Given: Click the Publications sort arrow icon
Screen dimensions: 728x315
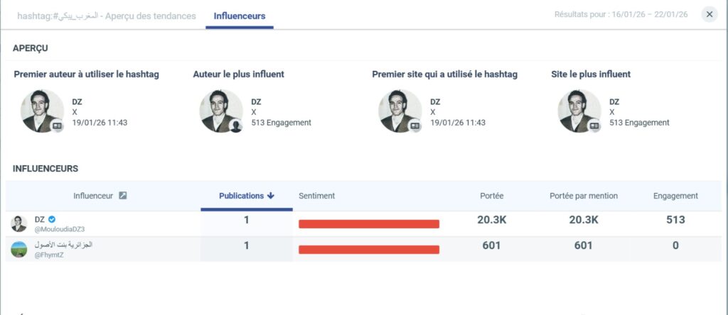Looking at the screenshot, I should (271, 196).
